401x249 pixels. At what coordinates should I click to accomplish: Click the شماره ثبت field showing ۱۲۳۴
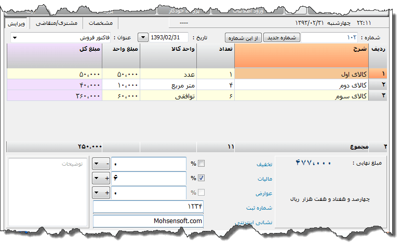[x=149, y=207]
